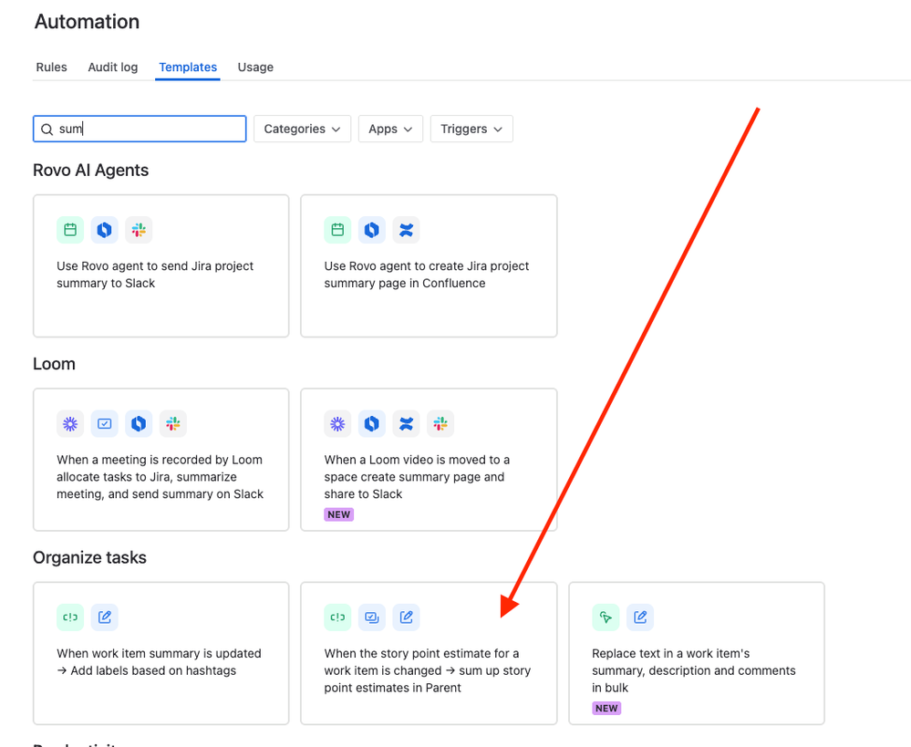Image resolution: width=911 pixels, height=747 pixels.
Task: Click NEW badge on Replace text card
Action: pos(606,708)
